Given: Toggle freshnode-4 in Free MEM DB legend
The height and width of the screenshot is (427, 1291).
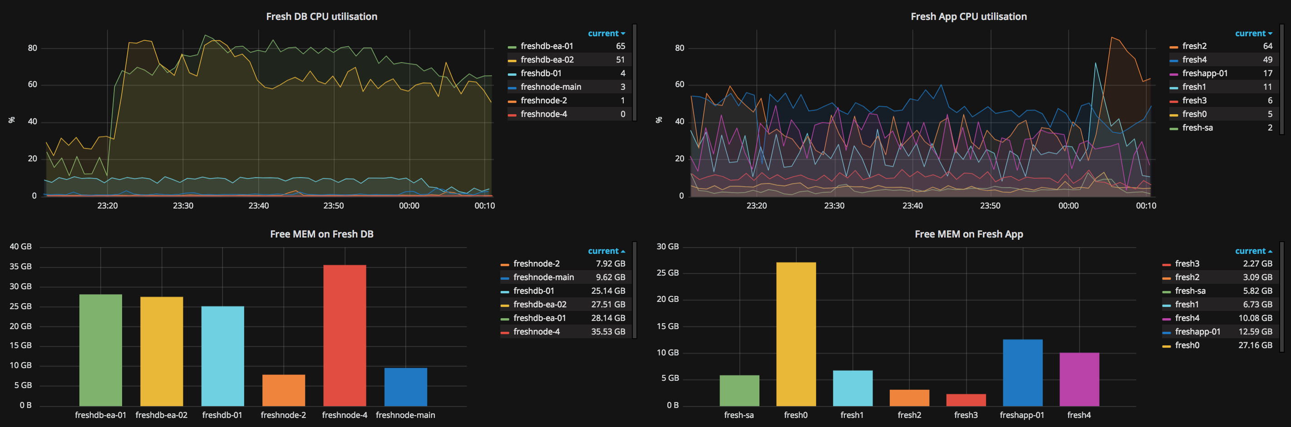Looking at the screenshot, I should (536, 331).
